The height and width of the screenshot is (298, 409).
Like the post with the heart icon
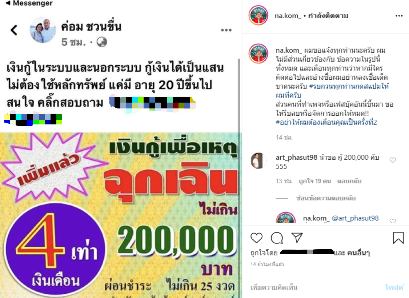point(256,238)
